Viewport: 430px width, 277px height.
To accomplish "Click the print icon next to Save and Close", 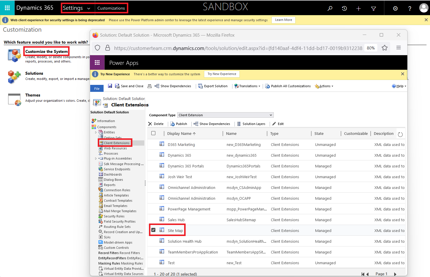I will tap(150, 86).
